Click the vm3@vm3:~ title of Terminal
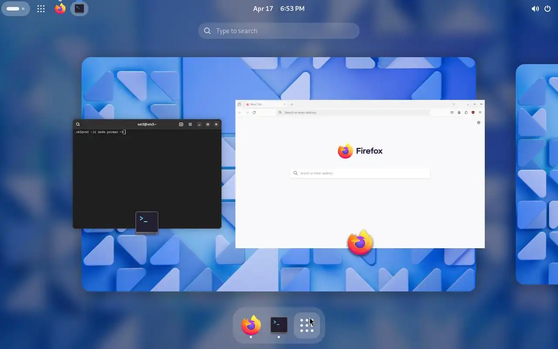558x349 pixels. [147, 124]
